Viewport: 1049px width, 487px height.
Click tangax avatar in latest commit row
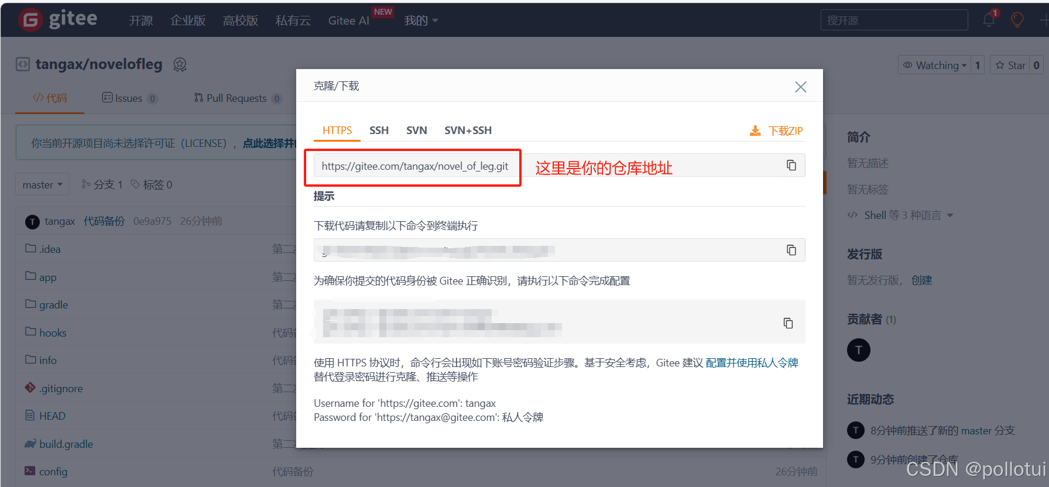(32, 221)
